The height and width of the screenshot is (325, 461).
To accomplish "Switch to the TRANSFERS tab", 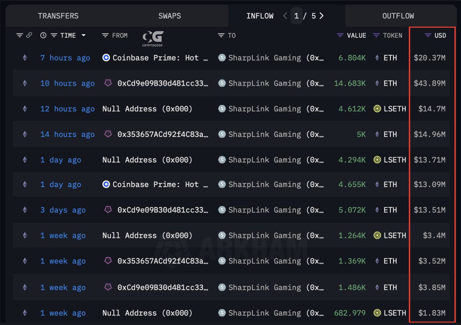I will (x=58, y=16).
